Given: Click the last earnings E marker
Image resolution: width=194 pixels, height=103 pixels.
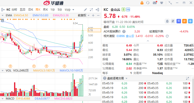Looking at the screenshot, I should [64, 66].
